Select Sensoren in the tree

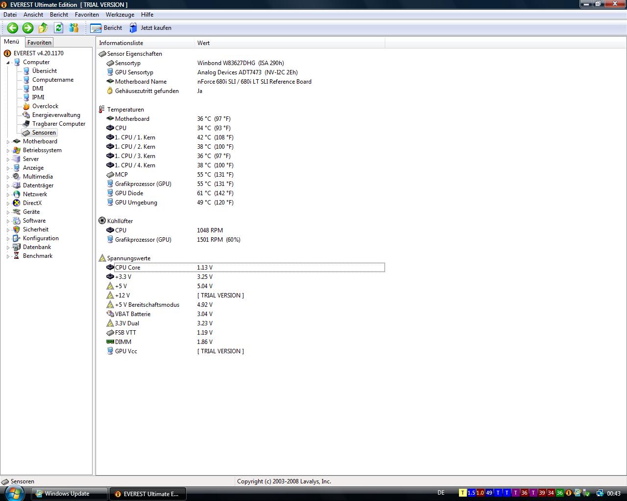pos(44,133)
